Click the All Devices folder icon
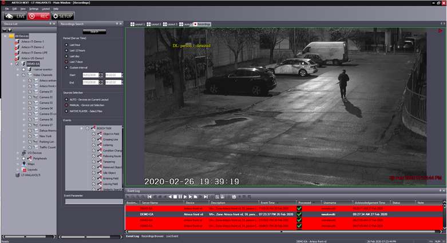447x243 pixels. click(x=12, y=35)
